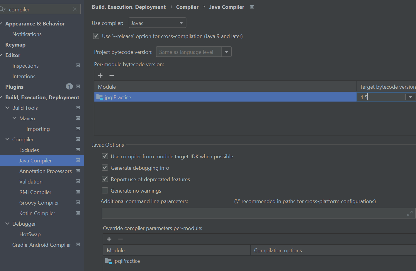Click project-level icon beside Annotation Processors

coord(78,171)
